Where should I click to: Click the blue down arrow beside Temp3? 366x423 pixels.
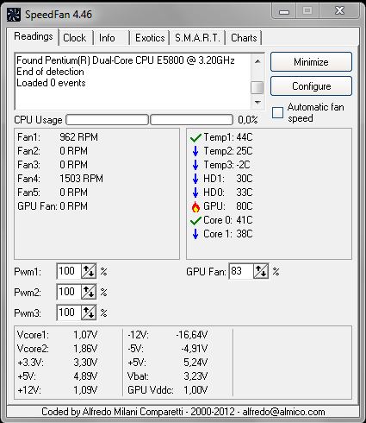(x=195, y=165)
